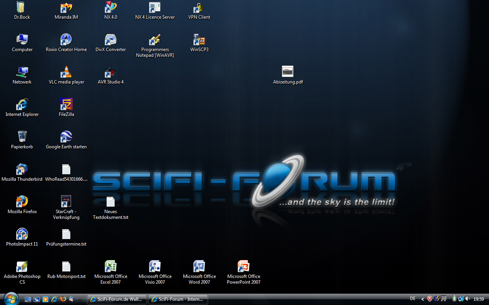Open the VLC media player shortcut
The width and height of the screenshot is (489, 305).
66,72
